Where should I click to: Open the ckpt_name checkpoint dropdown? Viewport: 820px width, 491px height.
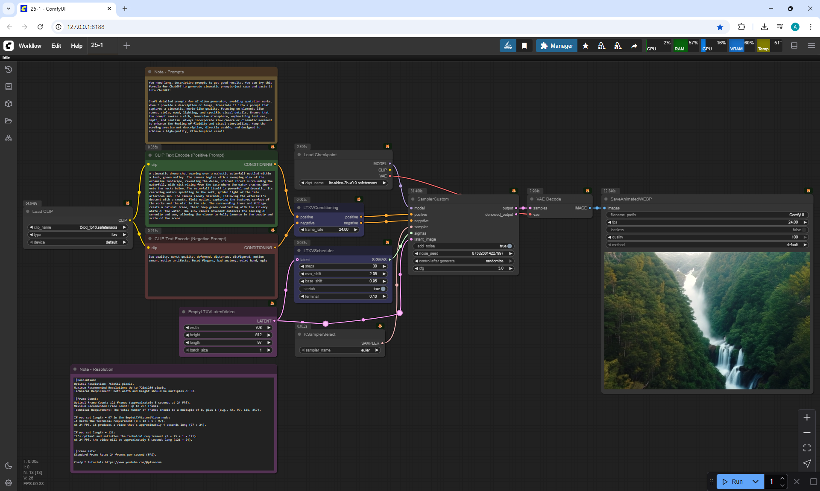click(343, 183)
